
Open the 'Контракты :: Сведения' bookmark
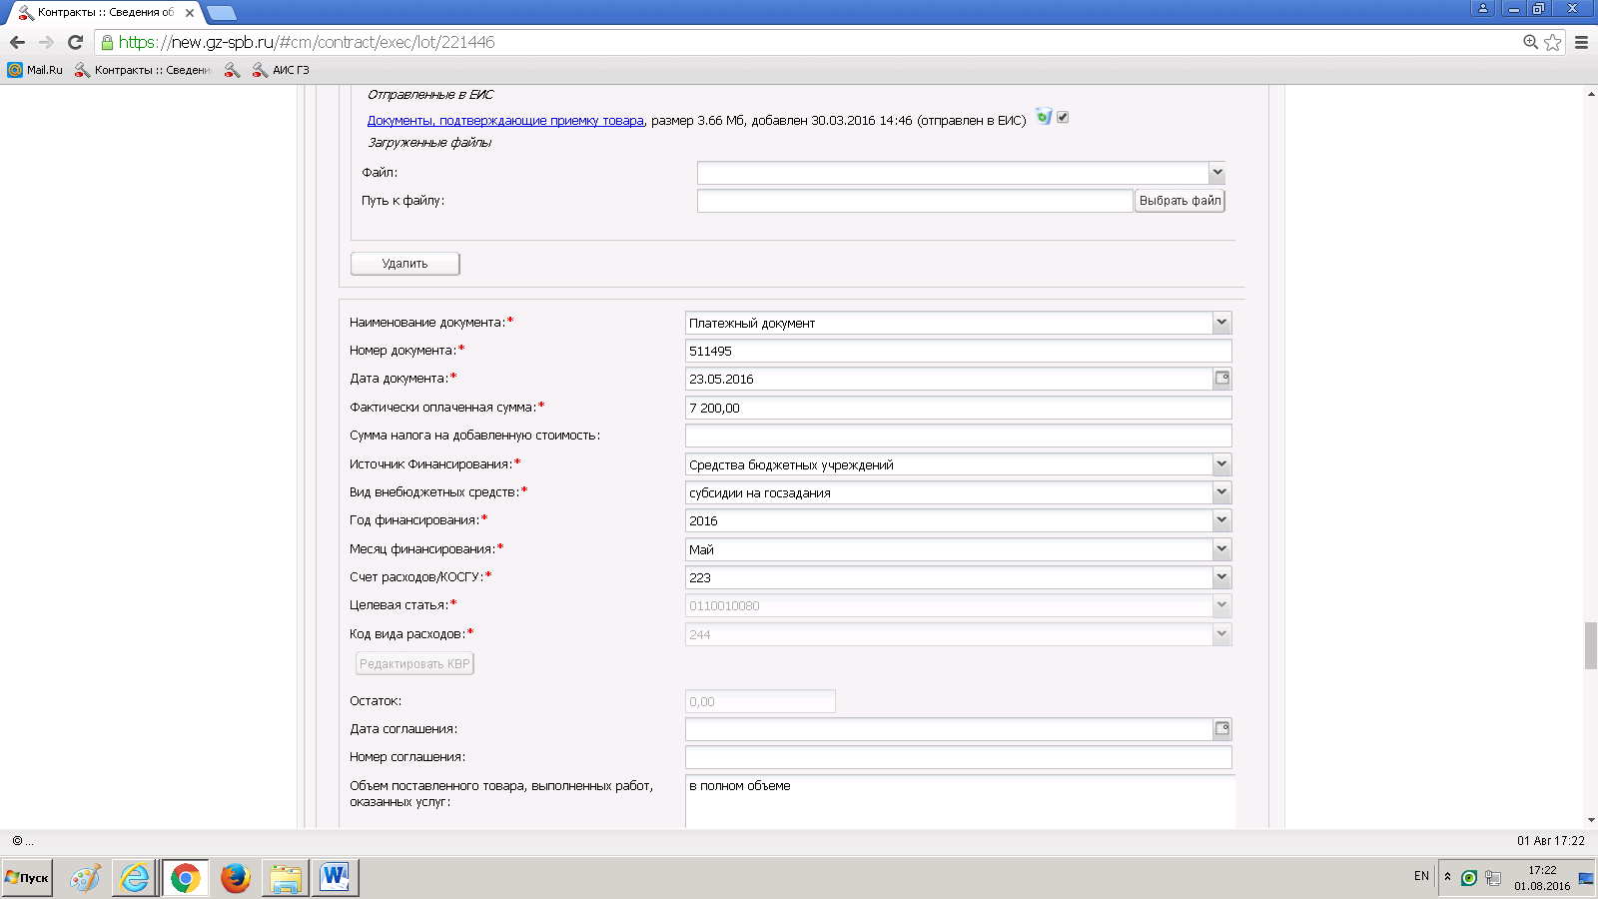click(x=143, y=70)
